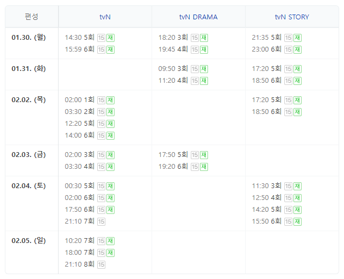The width and height of the screenshot is (344, 279).
Task: Click the green 재 badge beside 18:00 7회
Action: 110,253
